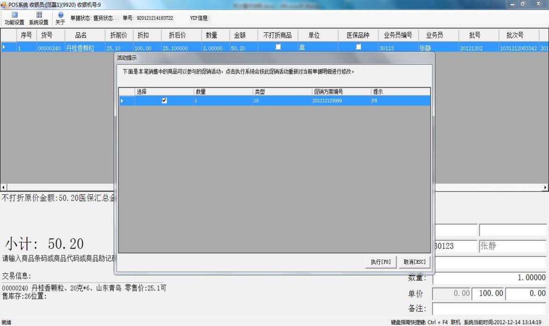This screenshot has width=549, height=326.
Task: Click the PH hint cell in dialog
Action: pos(401,101)
